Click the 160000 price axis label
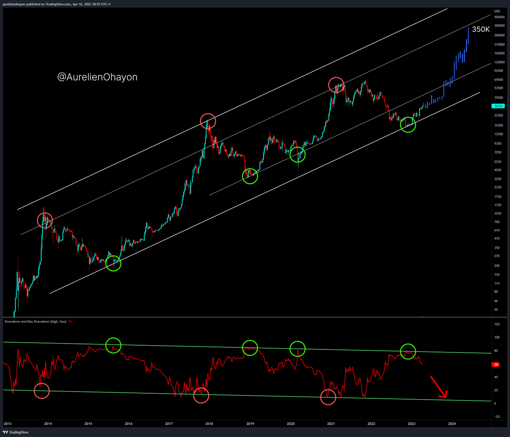 pos(499,53)
